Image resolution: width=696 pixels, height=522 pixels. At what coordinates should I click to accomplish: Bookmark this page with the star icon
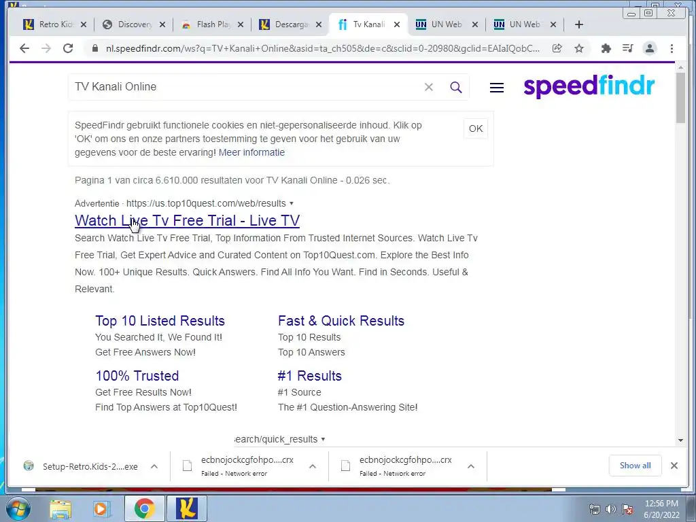579,48
